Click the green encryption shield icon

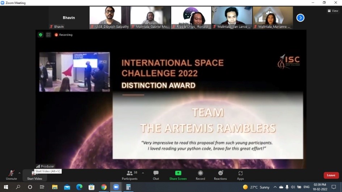[41, 35]
